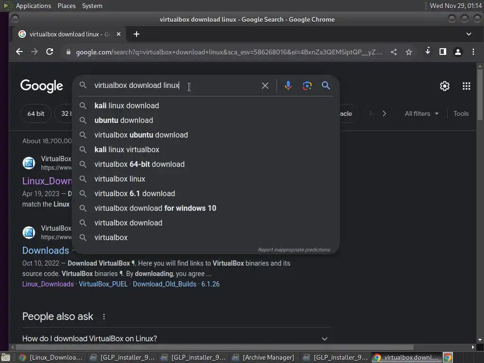The height and width of the screenshot is (363, 484).
Task: Open tab search chevron in tab strip
Action: point(468,34)
